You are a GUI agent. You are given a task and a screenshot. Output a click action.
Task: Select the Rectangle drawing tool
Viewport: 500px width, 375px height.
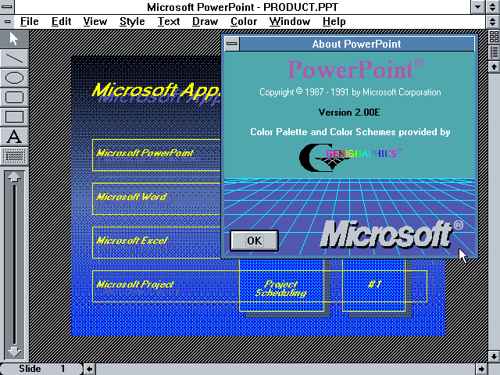[14, 117]
